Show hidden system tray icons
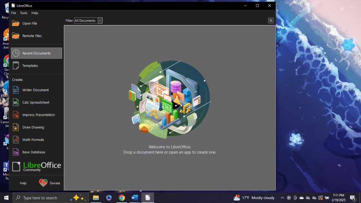Image resolution: width=361 pixels, height=203 pixels. pos(282,198)
